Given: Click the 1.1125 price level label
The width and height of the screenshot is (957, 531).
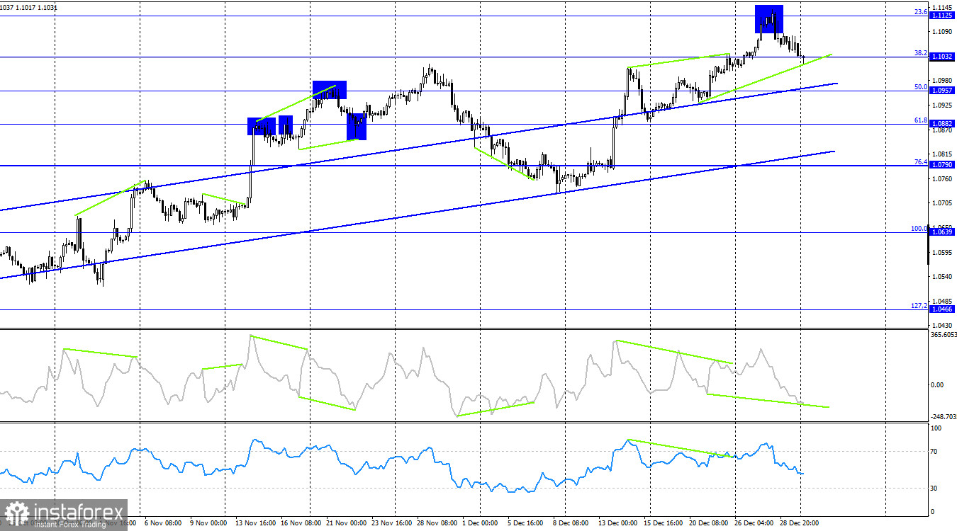Looking at the screenshot, I should (x=942, y=16).
